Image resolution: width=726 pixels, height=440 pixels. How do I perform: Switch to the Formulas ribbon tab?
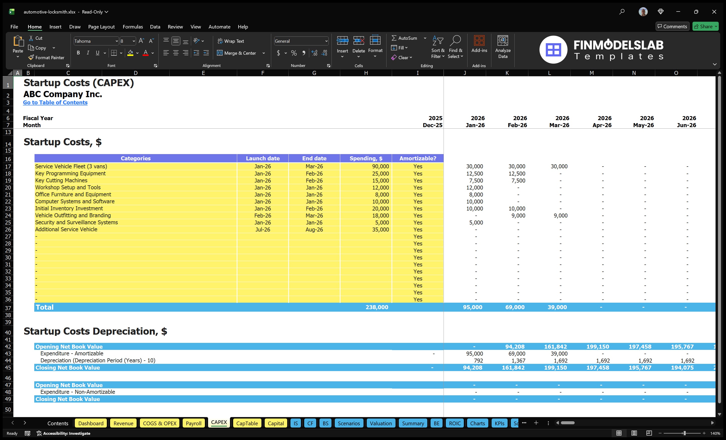click(x=133, y=27)
